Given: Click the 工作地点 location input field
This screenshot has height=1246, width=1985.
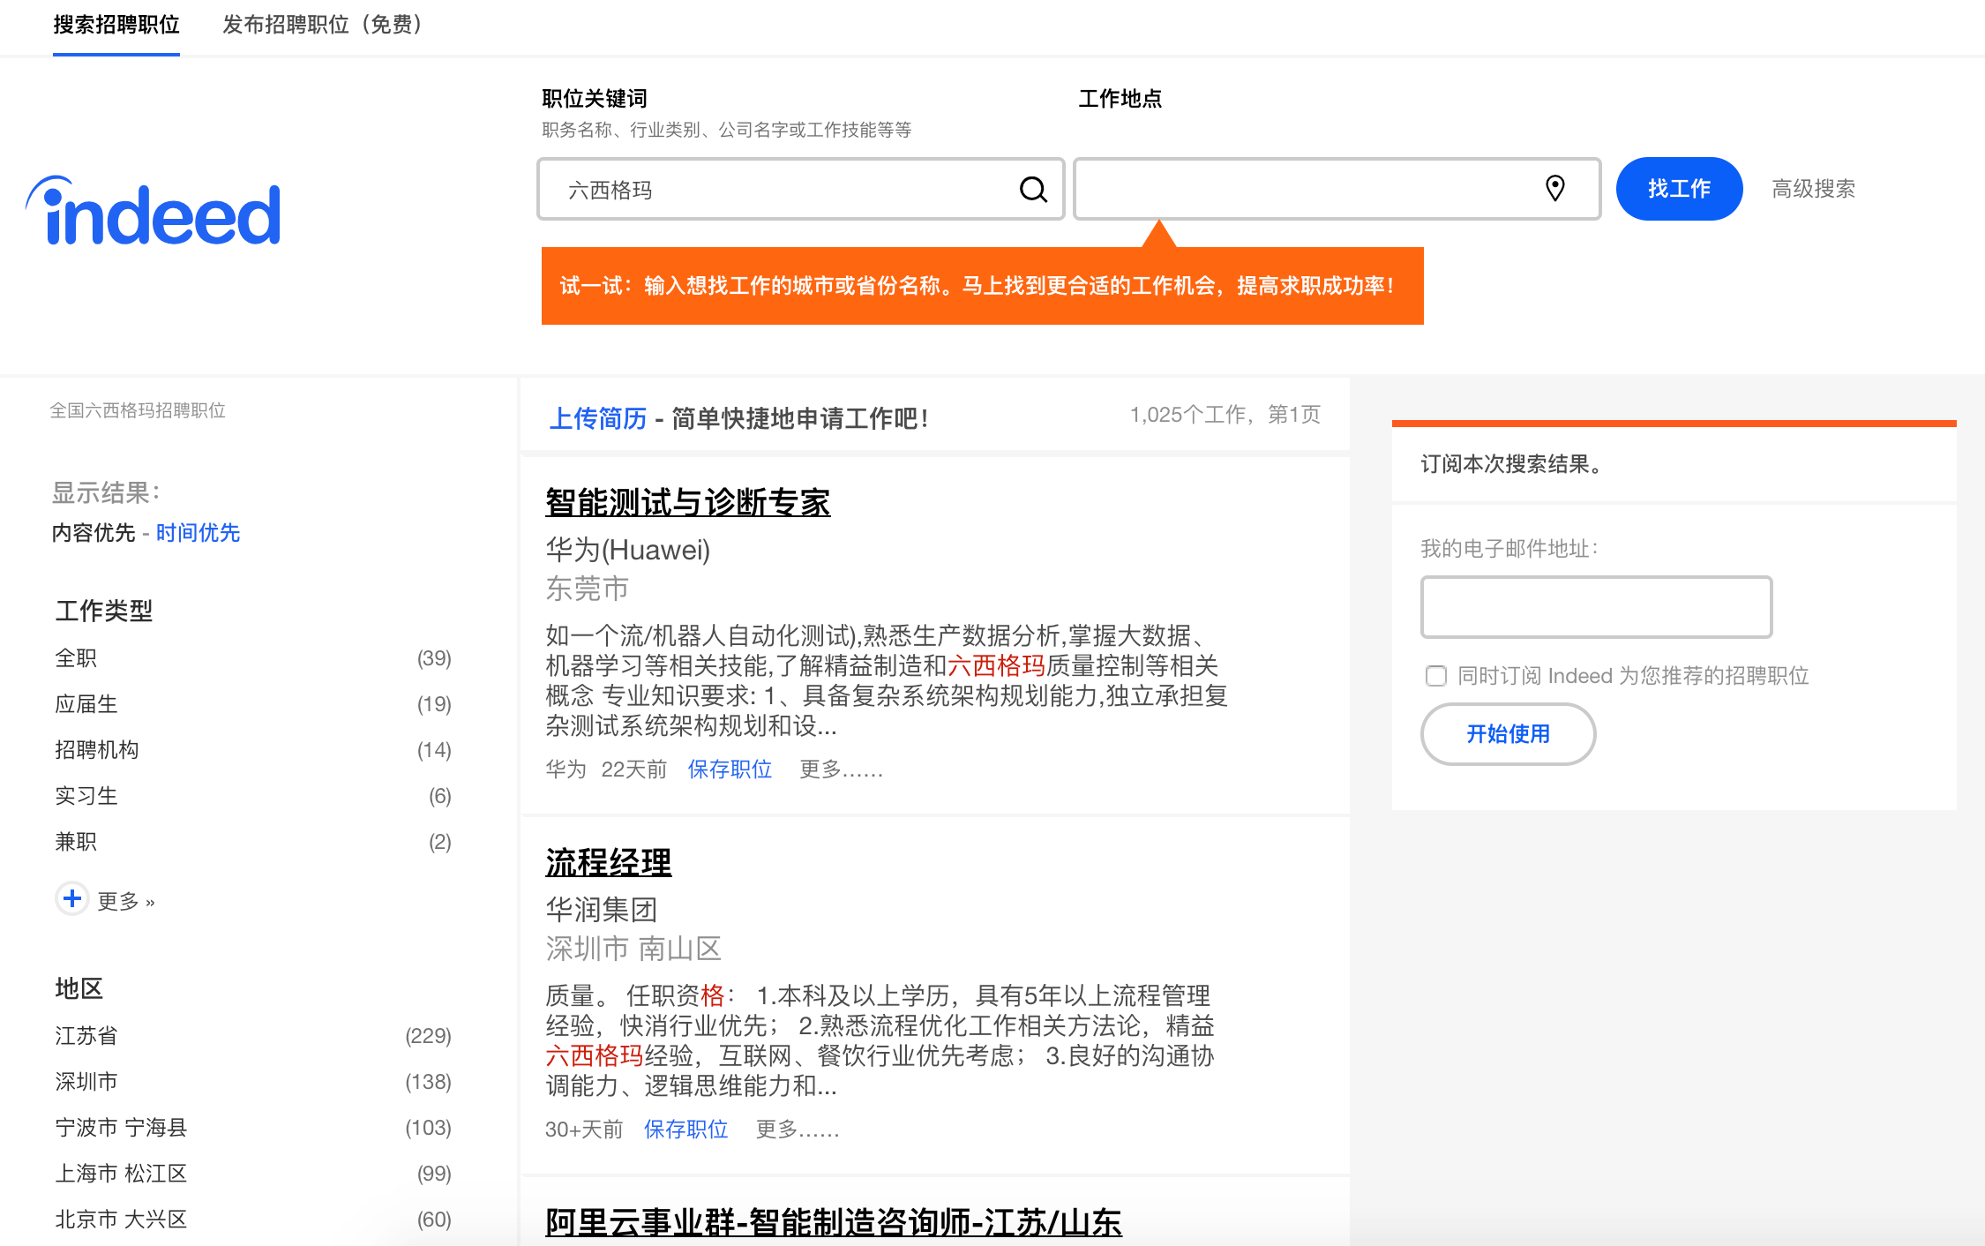Looking at the screenshot, I should tap(1306, 189).
